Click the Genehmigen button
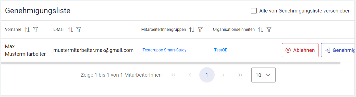 338,50
